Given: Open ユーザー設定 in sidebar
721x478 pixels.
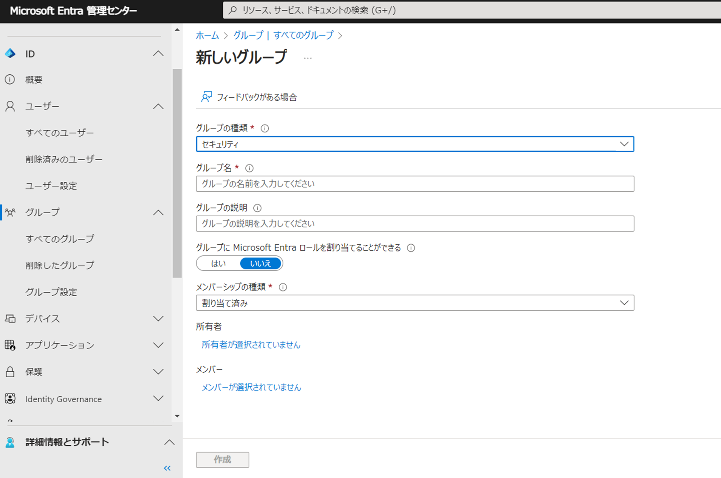Looking at the screenshot, I should [51, 186].
